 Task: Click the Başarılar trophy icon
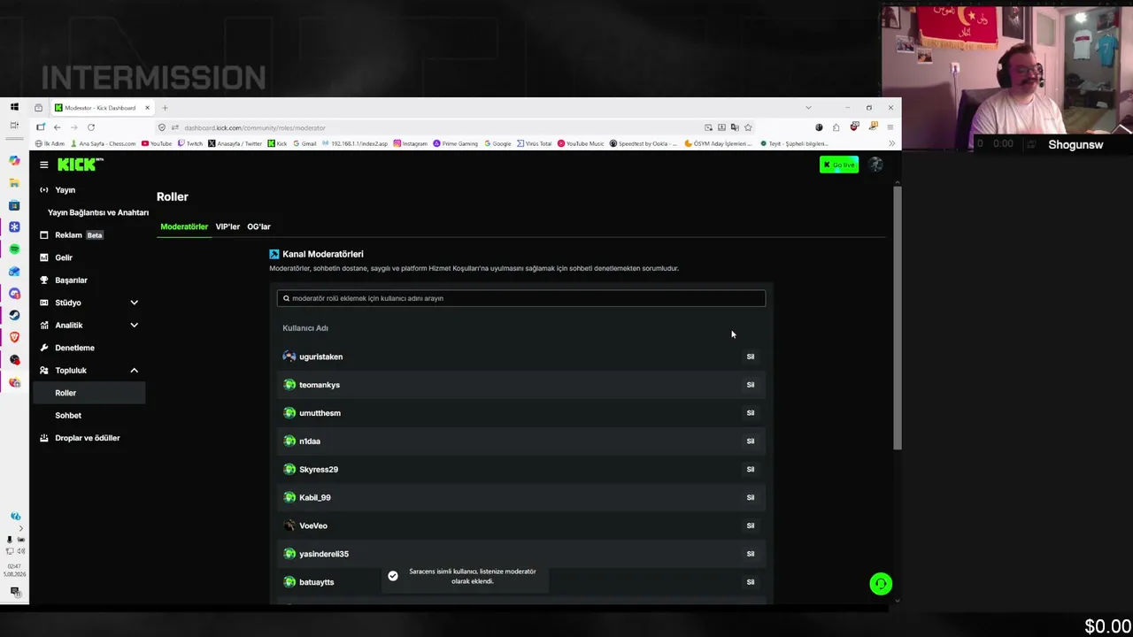(x=44, y=280)
